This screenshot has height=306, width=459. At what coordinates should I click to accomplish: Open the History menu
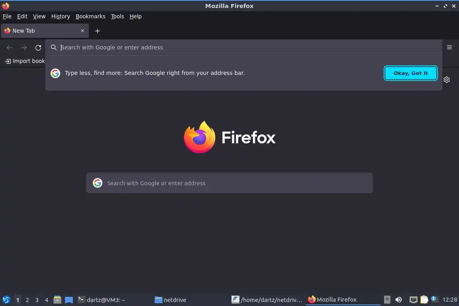tap(61, 16)
